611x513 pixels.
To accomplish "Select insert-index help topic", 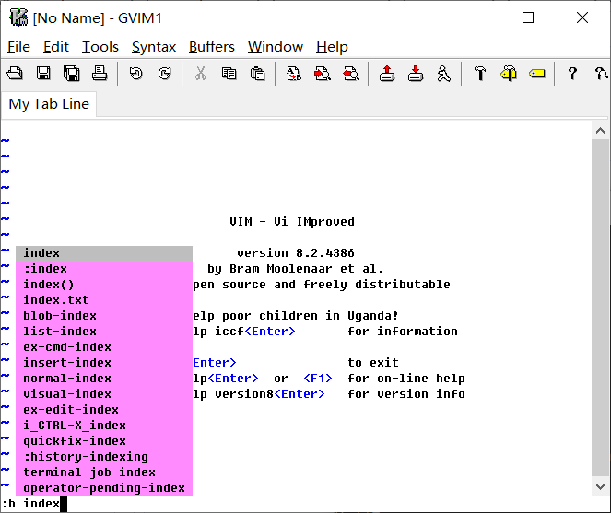I will point(104,363).
